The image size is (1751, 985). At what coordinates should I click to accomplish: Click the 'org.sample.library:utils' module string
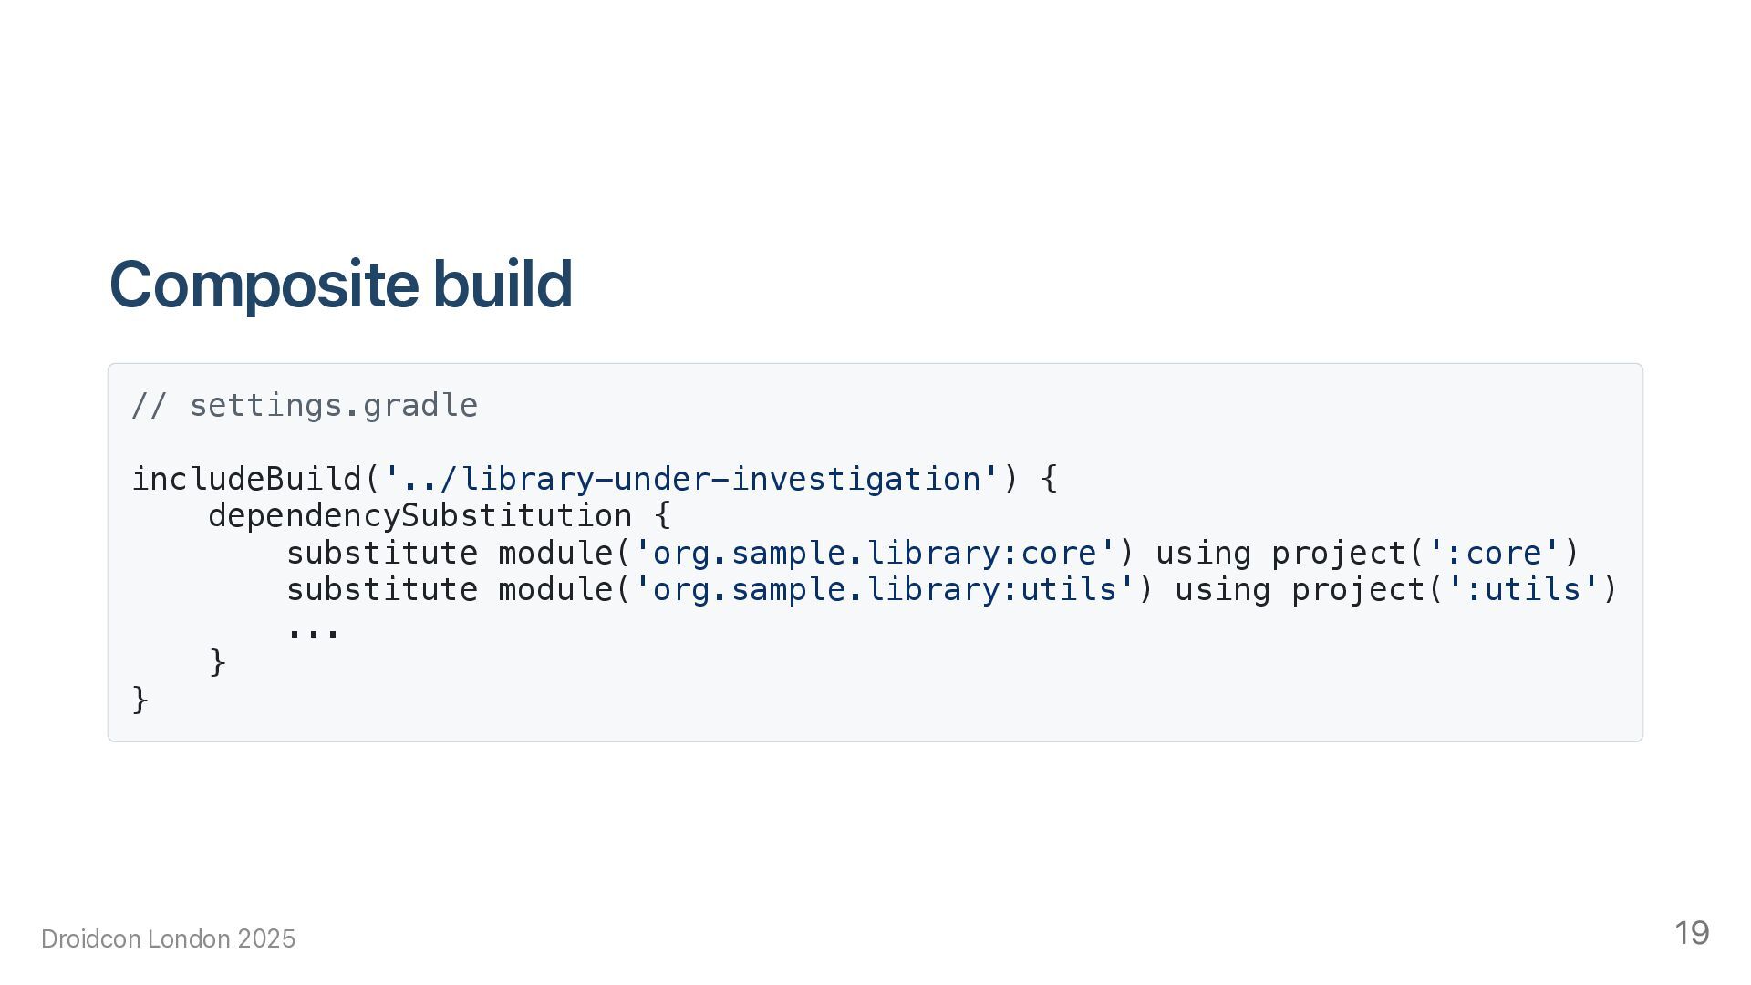coord(885,590)
